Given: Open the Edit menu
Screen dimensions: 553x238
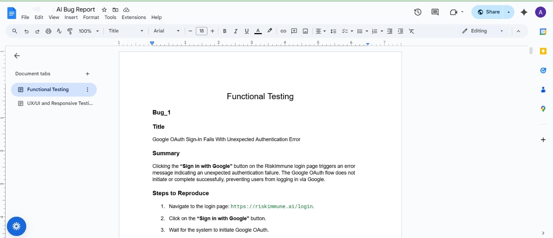Looking at the screenshot, I should [x=39, y=17].
